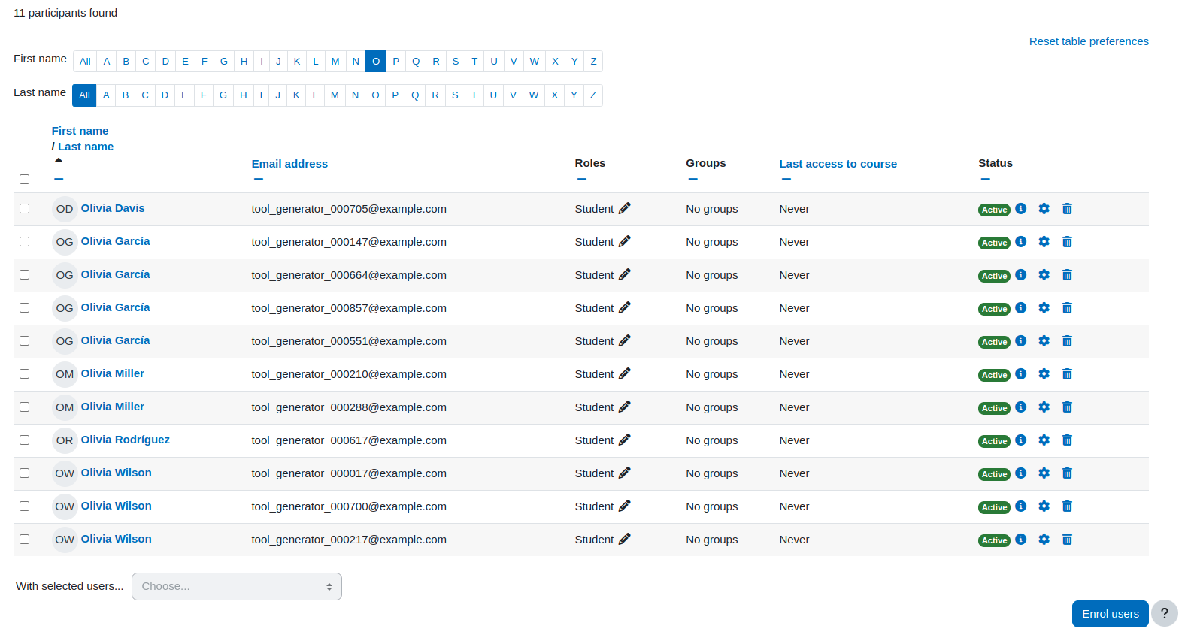Collapse the Status column
Viewport: 1191px width, 635px height.
pyautogui.click(x=986, y=179)
